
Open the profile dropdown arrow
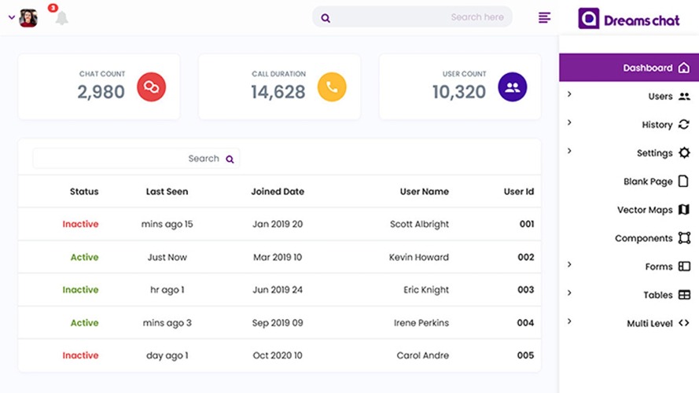click(12, 18)
